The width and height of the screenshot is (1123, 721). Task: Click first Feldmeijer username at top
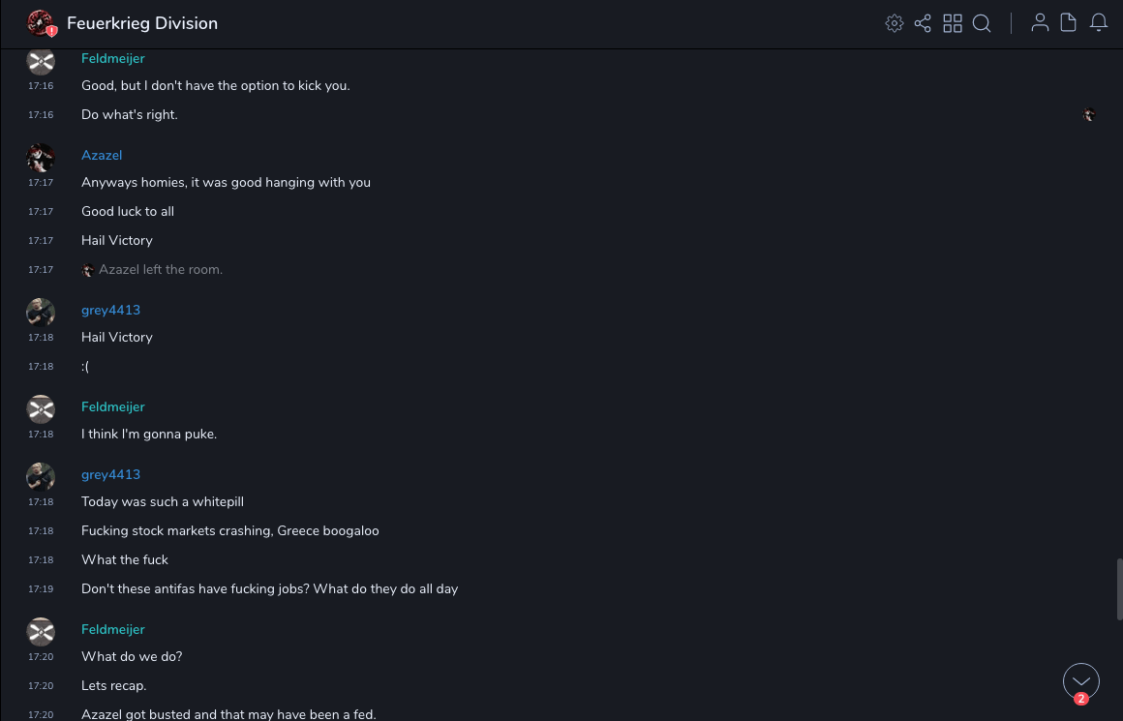(x=113, y=58)
